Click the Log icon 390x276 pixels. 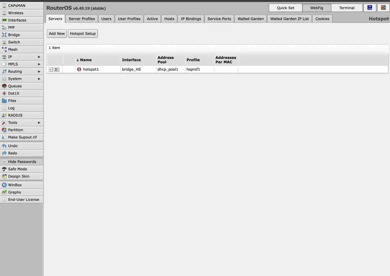click(x=4, y=108)
